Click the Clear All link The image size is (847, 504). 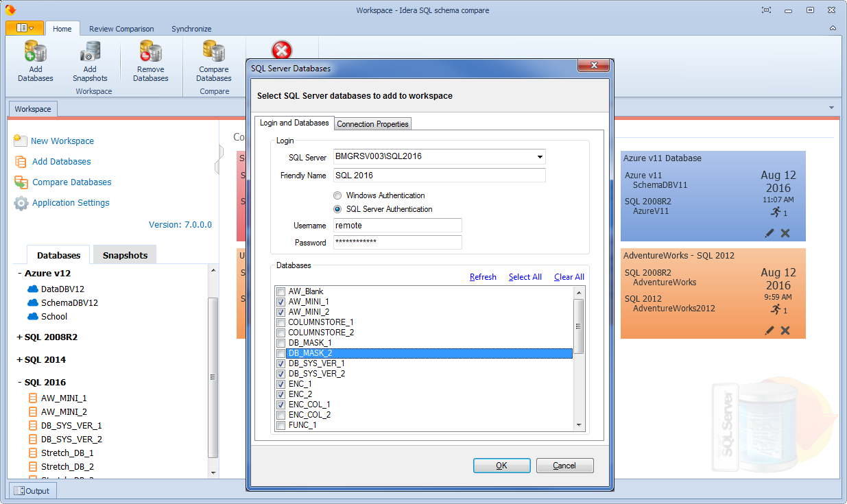tap(569, 277)
